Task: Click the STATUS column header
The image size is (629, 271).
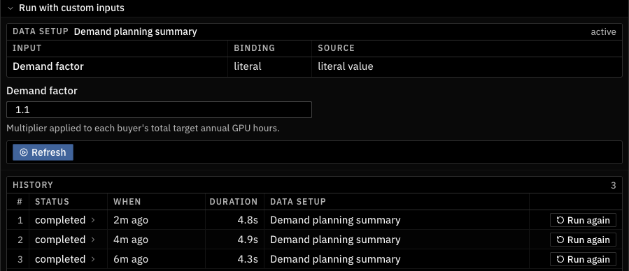Action: coord(52,202)
